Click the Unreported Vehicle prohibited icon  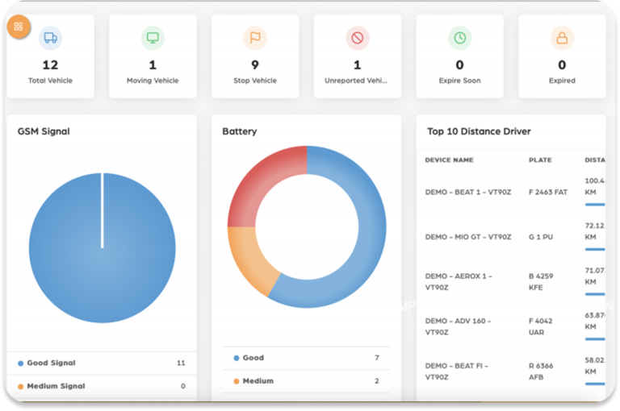point(358,38)
